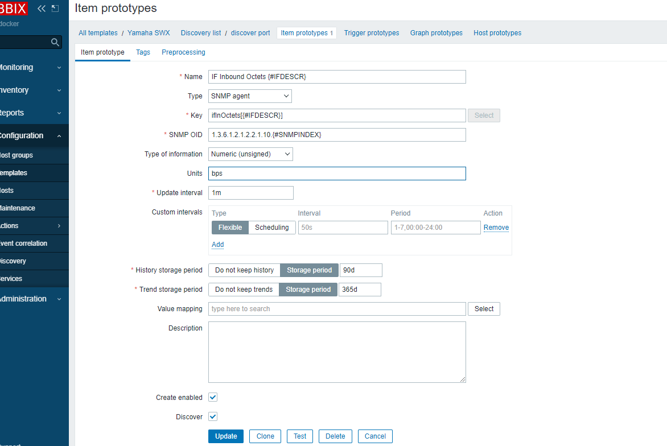This screenshot has width=667, height=446.
Task: Click the Clone button
Action: click(x=265, y=436)
